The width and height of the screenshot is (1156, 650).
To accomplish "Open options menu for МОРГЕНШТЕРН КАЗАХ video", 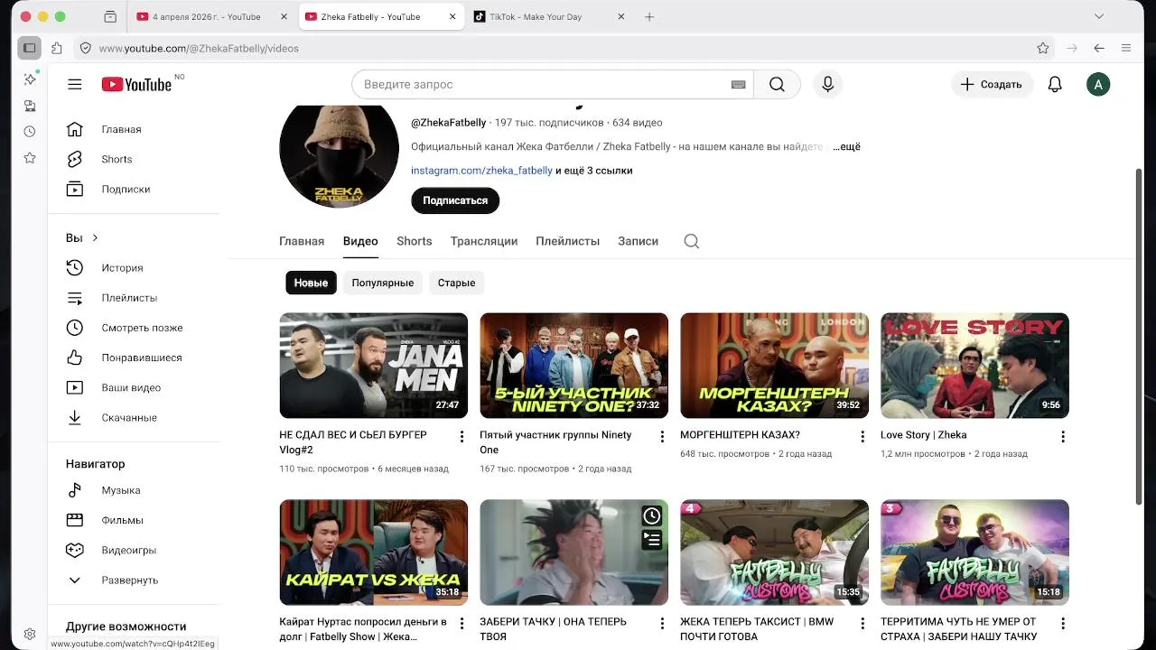I will click(x=862, y=436).
